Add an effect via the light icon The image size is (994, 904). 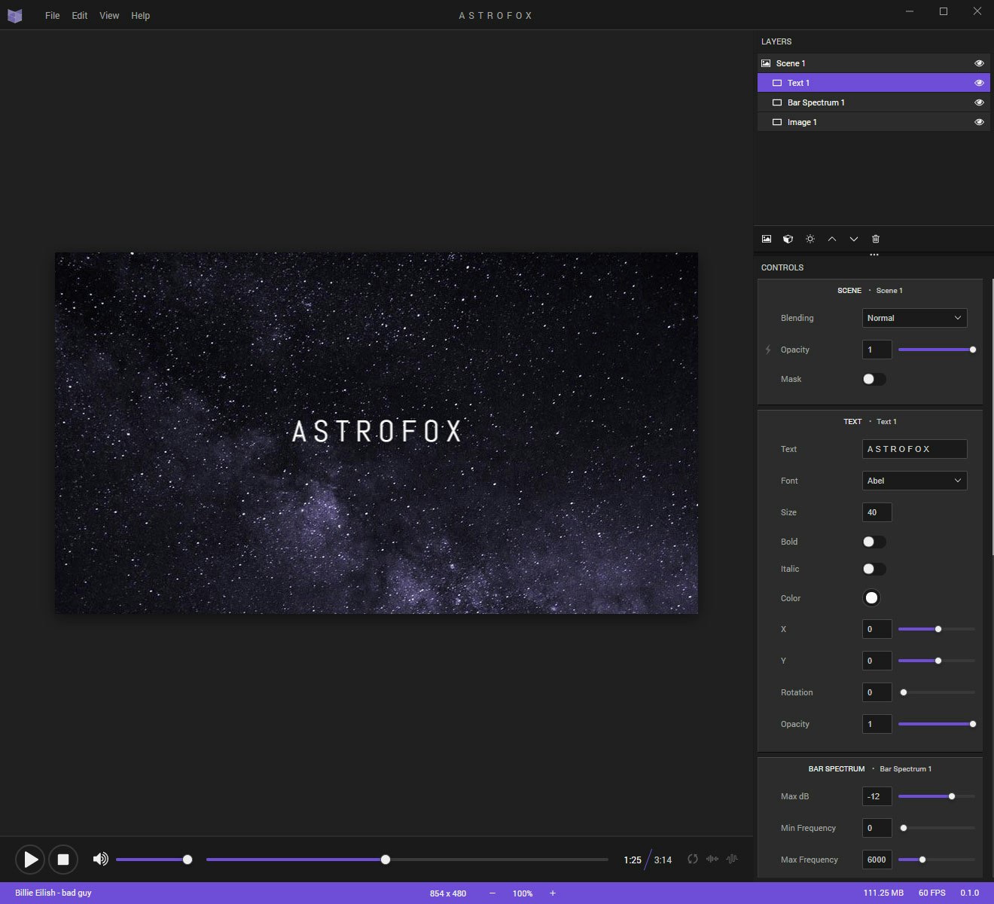pyautogui.click(x=810, y=239)
